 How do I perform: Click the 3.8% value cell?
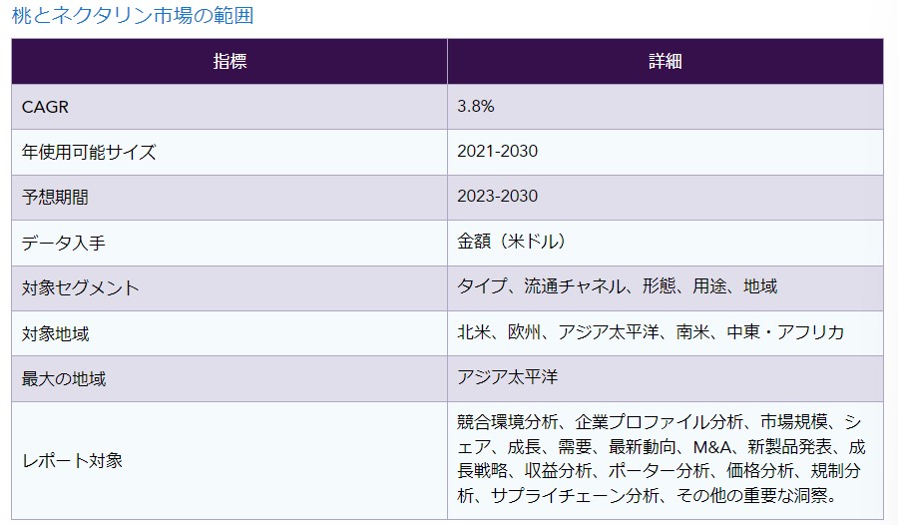tap(476, 107)
